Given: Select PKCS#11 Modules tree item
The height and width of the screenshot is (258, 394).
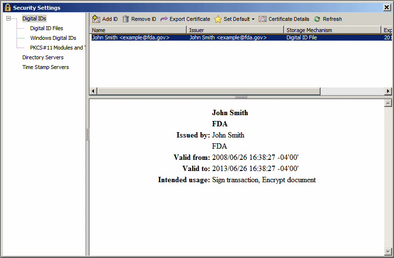Looking at the screenshot, I should (58, 48).
